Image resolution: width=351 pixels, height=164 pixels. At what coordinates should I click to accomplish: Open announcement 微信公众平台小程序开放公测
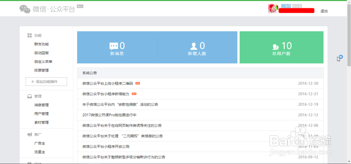tap(106, 146)
